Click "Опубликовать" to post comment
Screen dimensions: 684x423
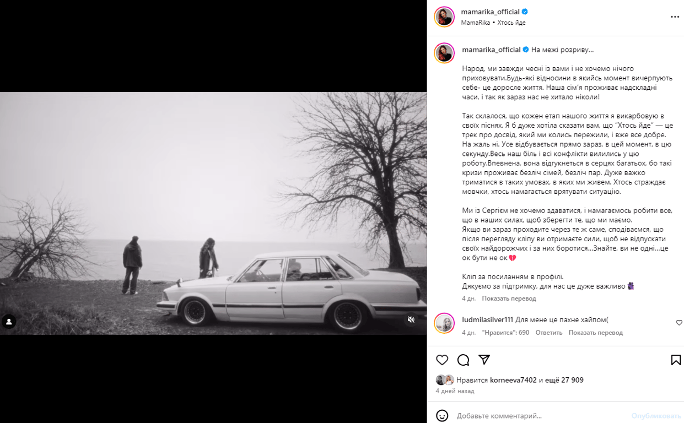[x=656, y=416]
